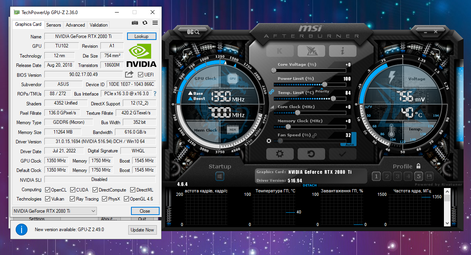Switch to the Graphics Card tab
The width and height of the screenshot is (471, 255).
pos(28,24)
